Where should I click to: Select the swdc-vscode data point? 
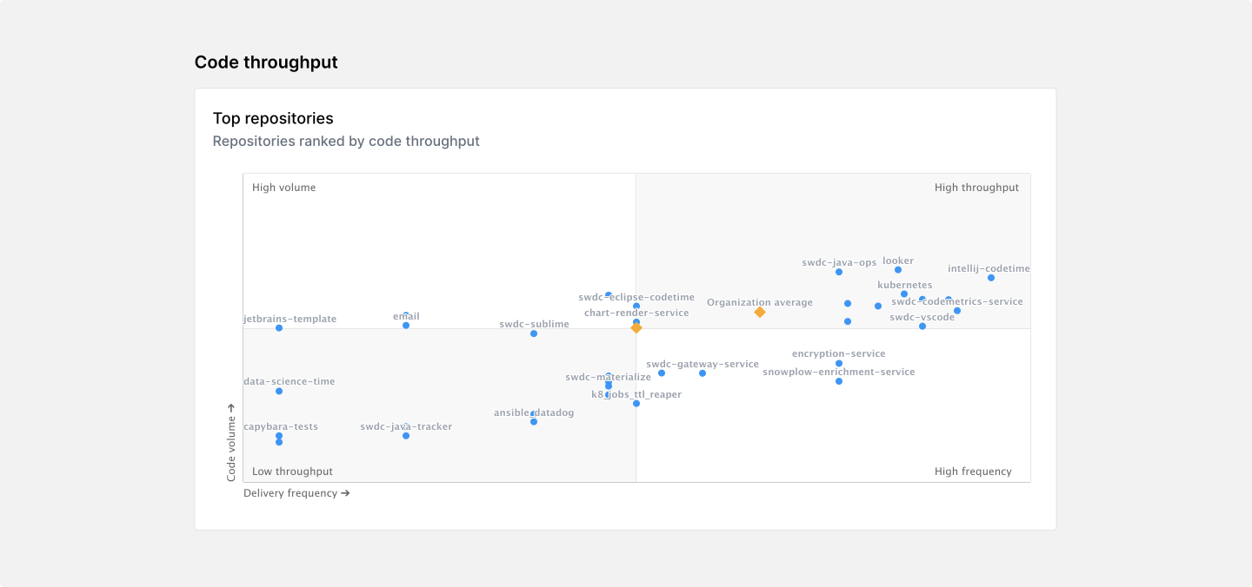click(x=922, y=326)
